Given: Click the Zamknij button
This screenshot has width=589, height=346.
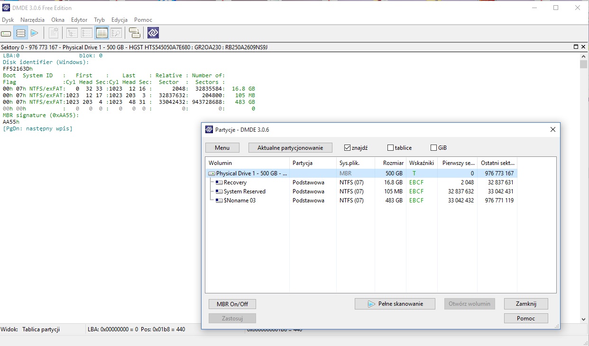Looking at the screenshot, I should (526, 303).
